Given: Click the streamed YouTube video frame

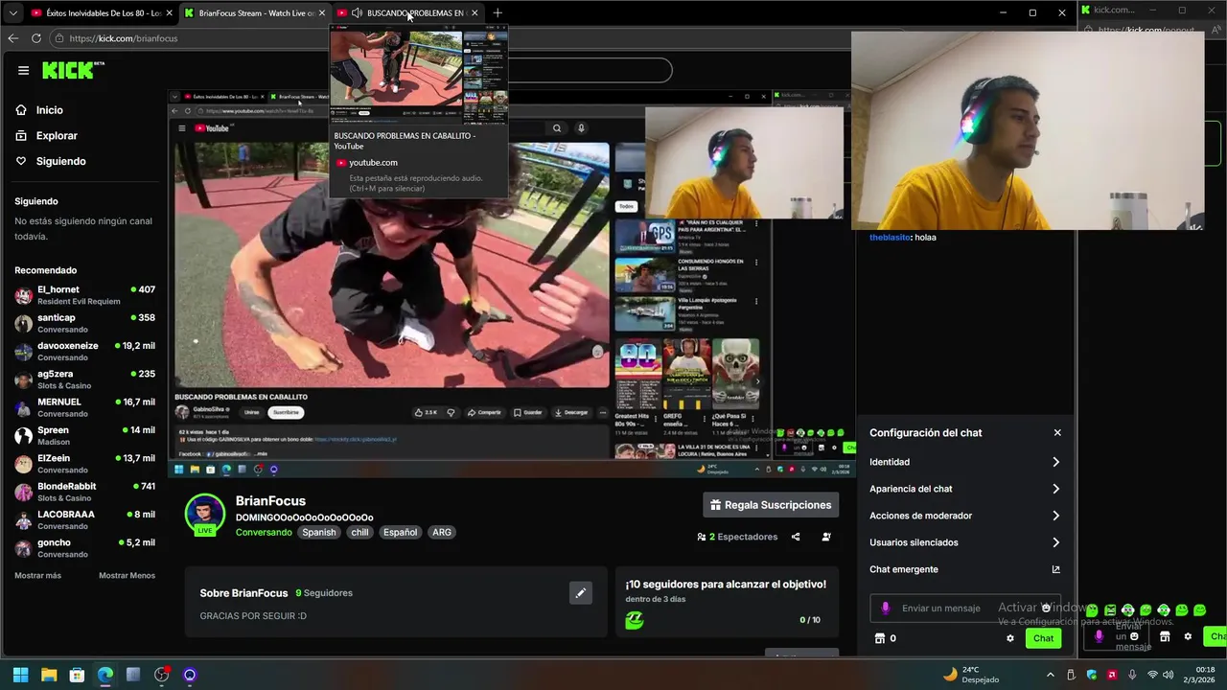Looking at the screenshot, I should [x=391, y=264].
